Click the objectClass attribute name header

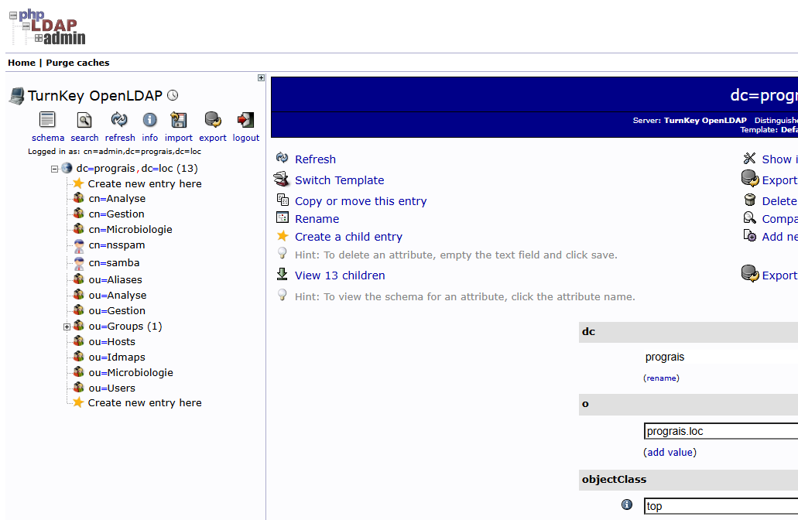tap(614, 479)
